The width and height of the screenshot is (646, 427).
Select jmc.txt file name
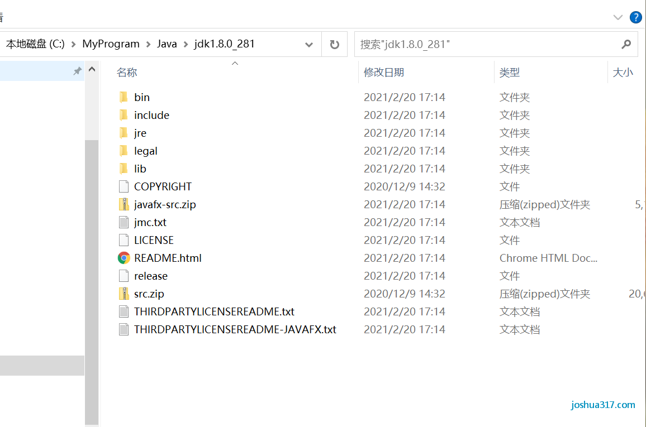point(150,223)
